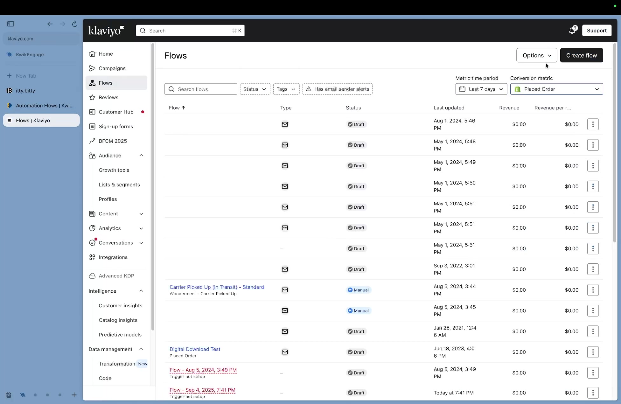Click the browser forward arrow
The height and width of the screenshot is (404, 621).
click(62, 24)
